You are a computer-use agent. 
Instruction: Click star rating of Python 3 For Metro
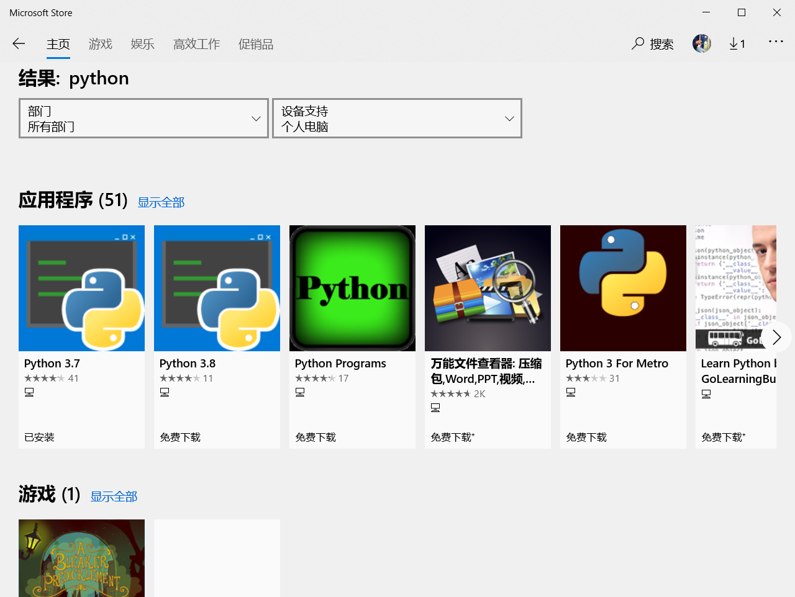click(586, 379)
